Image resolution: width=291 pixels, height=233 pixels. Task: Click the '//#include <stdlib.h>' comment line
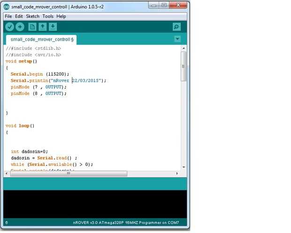[x=33, y=48]
